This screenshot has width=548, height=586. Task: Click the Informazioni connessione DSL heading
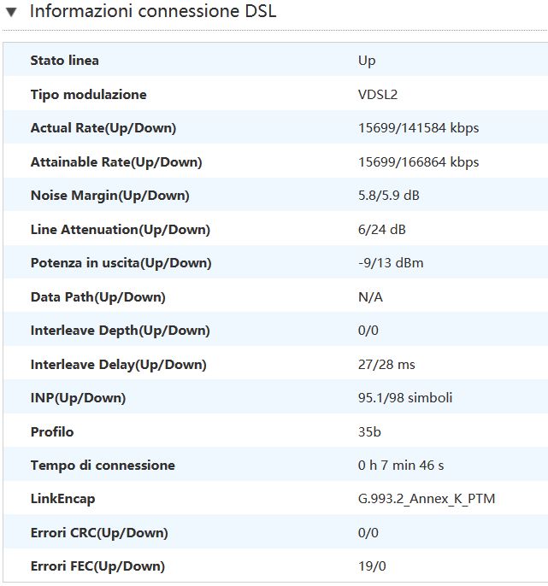(153, 12)
